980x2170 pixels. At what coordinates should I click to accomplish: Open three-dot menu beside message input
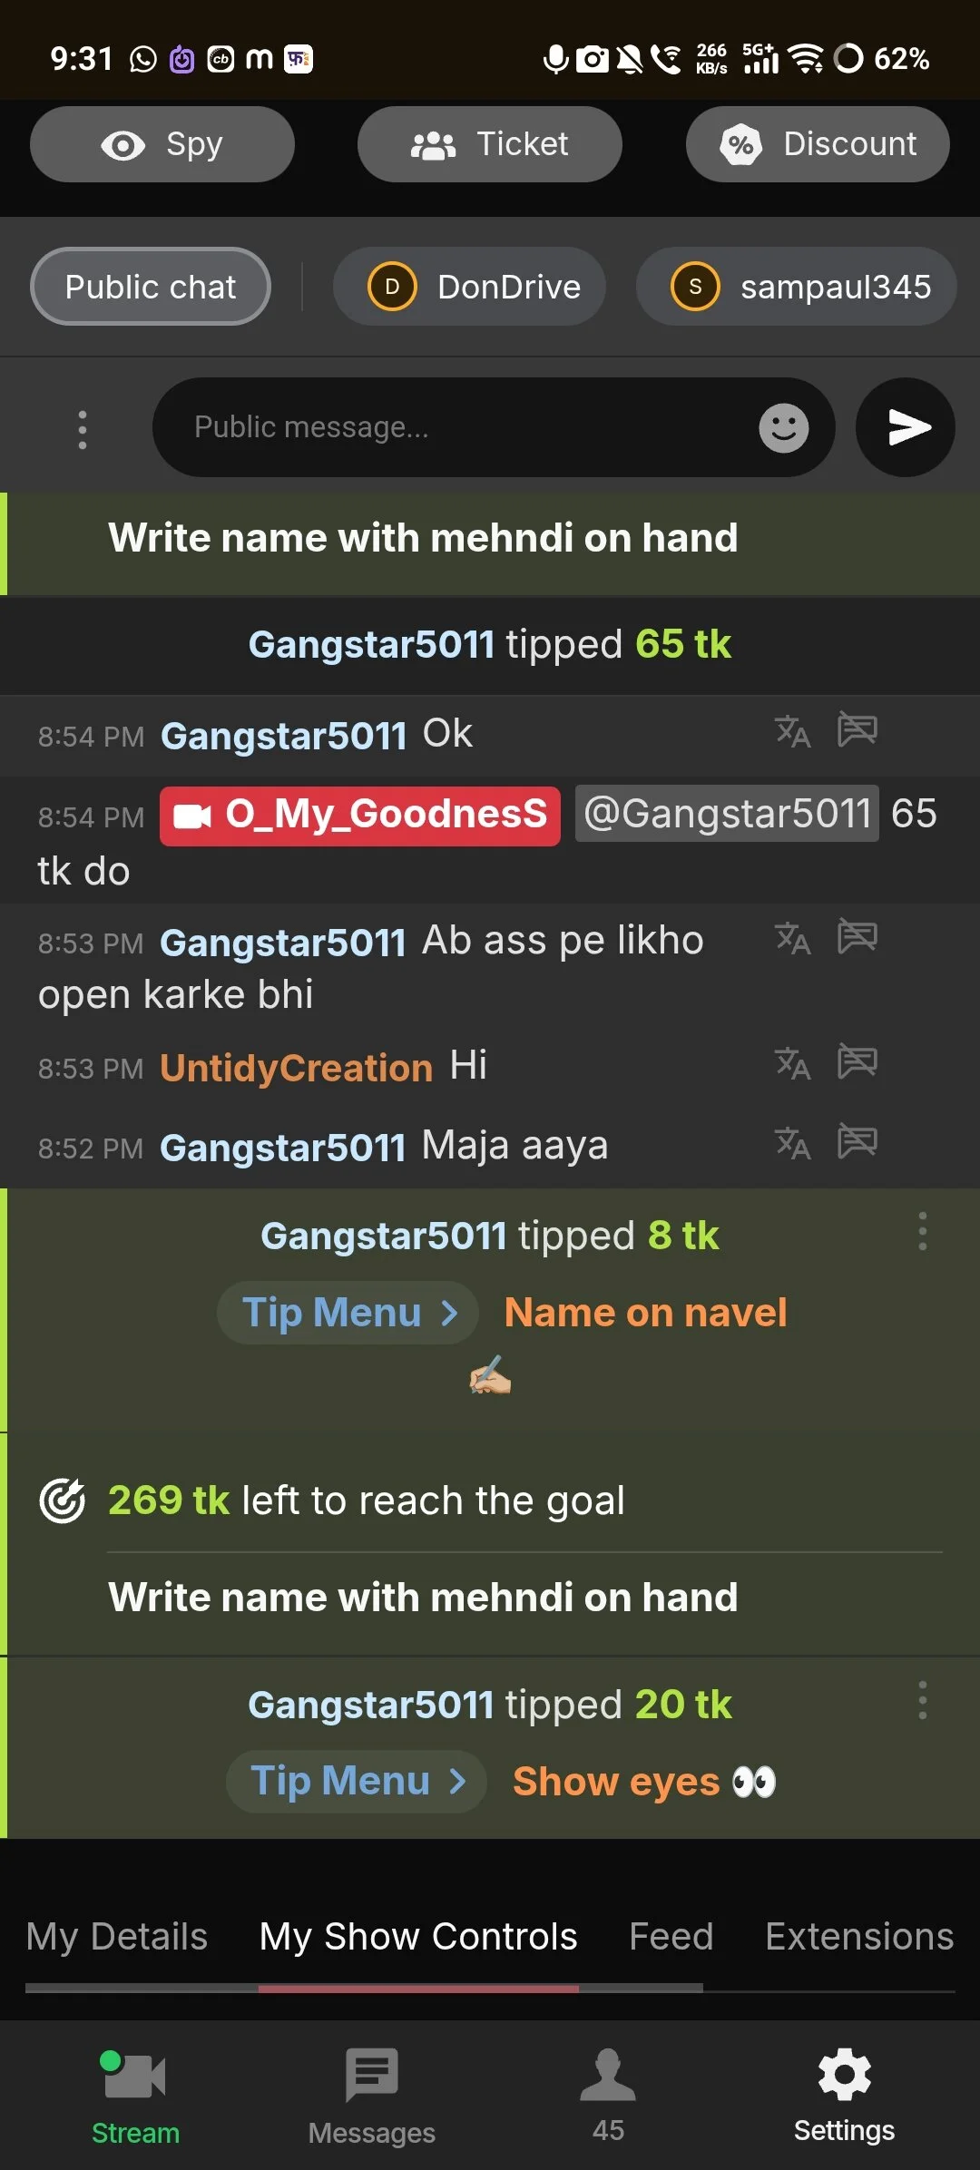(x=83, y=429)
